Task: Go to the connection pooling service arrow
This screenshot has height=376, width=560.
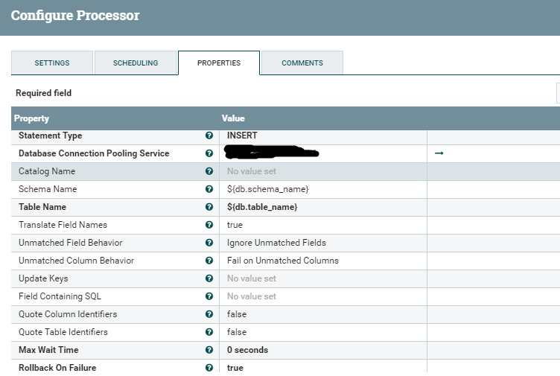Action: click(439, 153)
